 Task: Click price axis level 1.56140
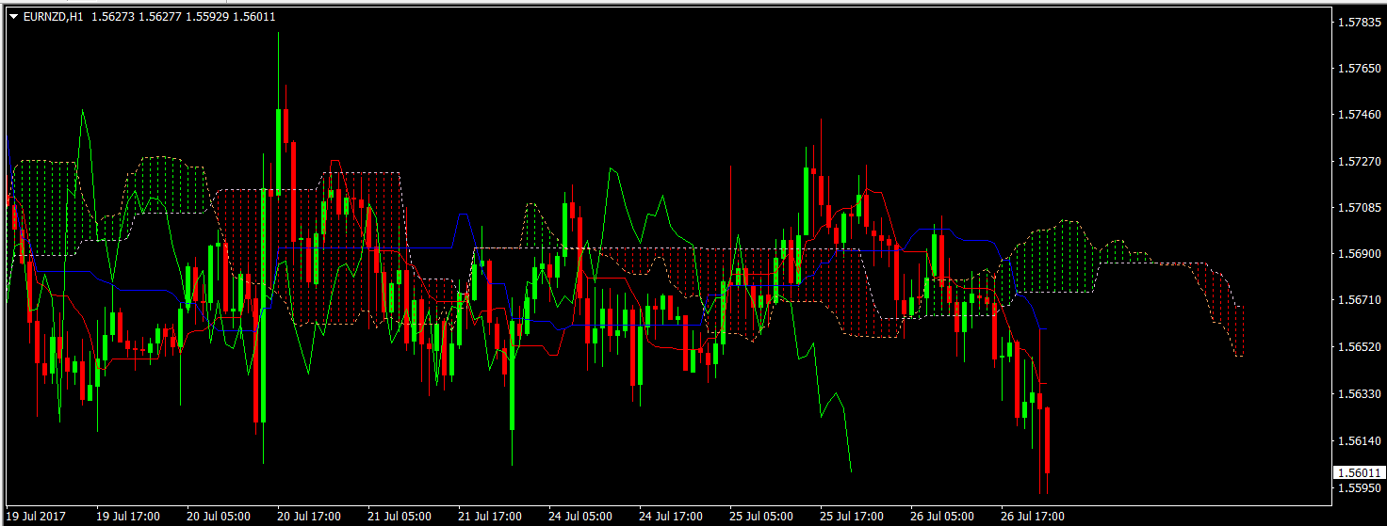(x=1361, y=440)
